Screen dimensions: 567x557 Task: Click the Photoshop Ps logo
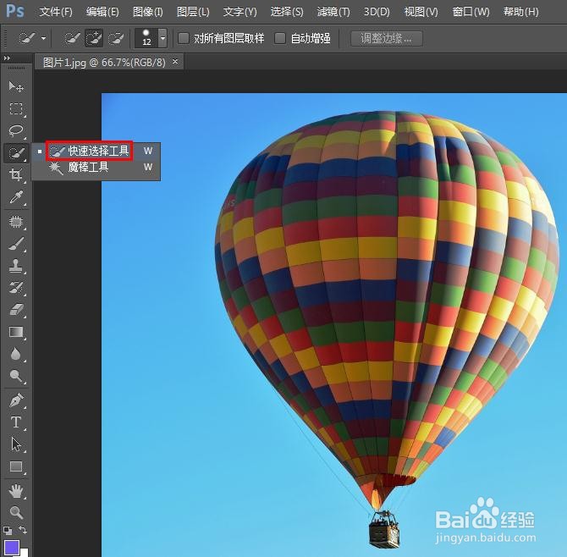point(15,11)
